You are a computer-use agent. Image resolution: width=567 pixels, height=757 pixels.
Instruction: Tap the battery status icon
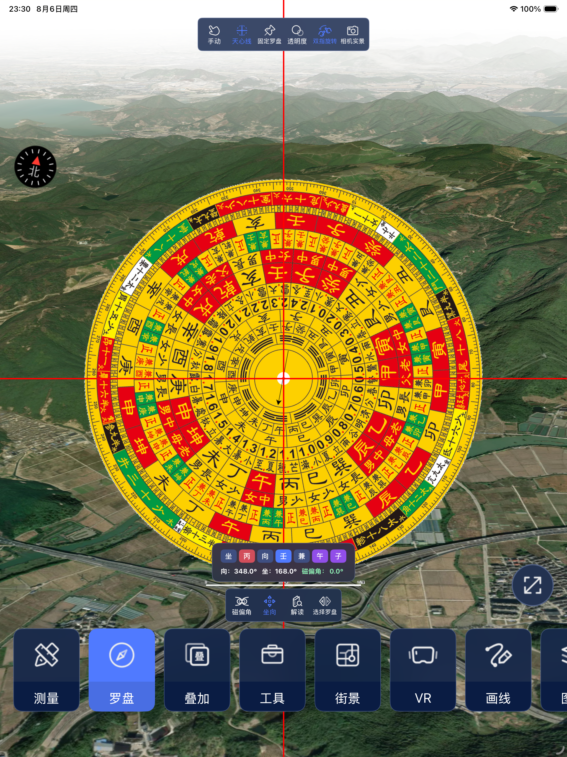(551, 9)
